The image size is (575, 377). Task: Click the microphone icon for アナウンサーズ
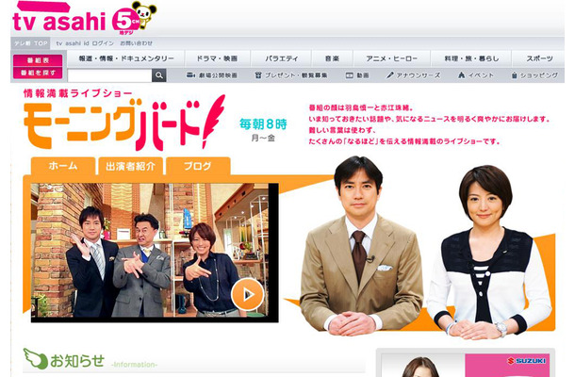click(389, 75)
